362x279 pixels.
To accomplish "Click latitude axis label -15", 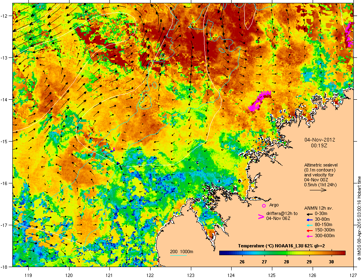I will pyautogui.click(x=5, y=141).
